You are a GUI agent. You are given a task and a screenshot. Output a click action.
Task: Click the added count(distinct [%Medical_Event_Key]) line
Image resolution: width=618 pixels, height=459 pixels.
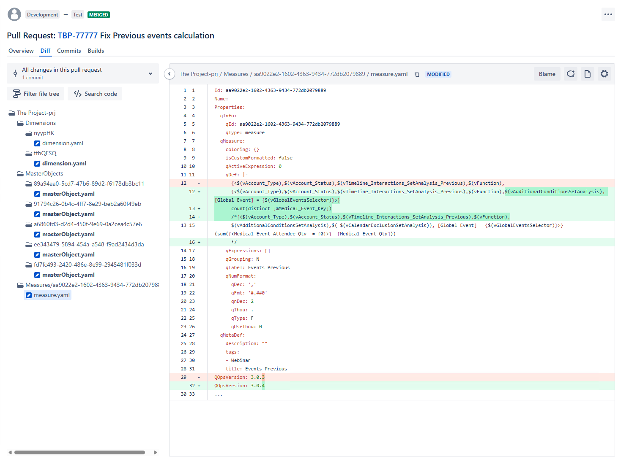[392, 208]
